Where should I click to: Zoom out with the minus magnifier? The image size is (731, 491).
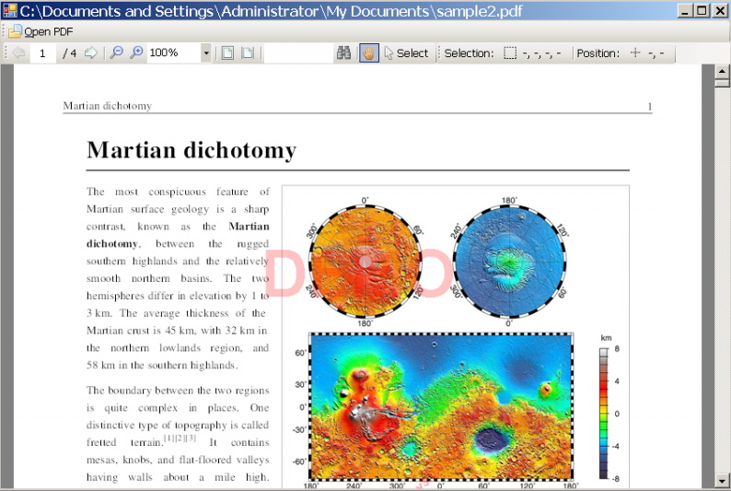[x=117, y=53]
